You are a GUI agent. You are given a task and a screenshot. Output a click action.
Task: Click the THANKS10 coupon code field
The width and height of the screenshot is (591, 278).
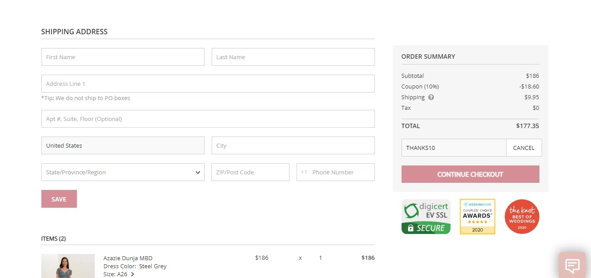click(x=454, y=148)
